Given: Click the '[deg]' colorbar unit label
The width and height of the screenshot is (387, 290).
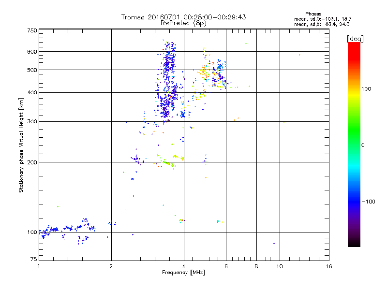Looking at the screenshot, I should click(x=355, y=39).
